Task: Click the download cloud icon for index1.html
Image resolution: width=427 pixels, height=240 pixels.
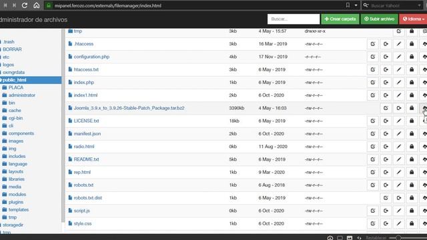Action: coord(424,95)
